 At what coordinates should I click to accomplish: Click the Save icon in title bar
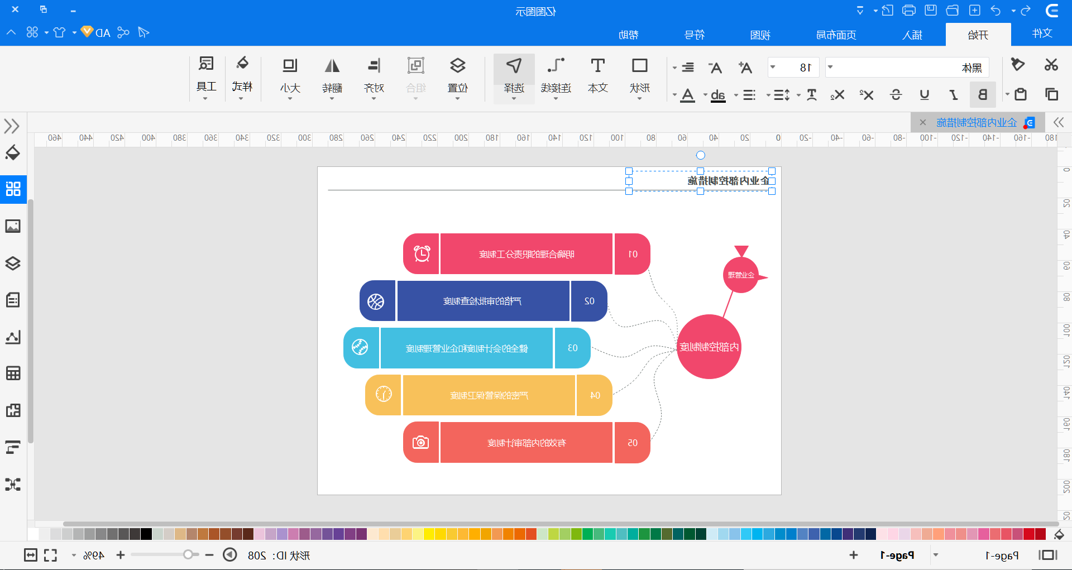pos(931,10)
